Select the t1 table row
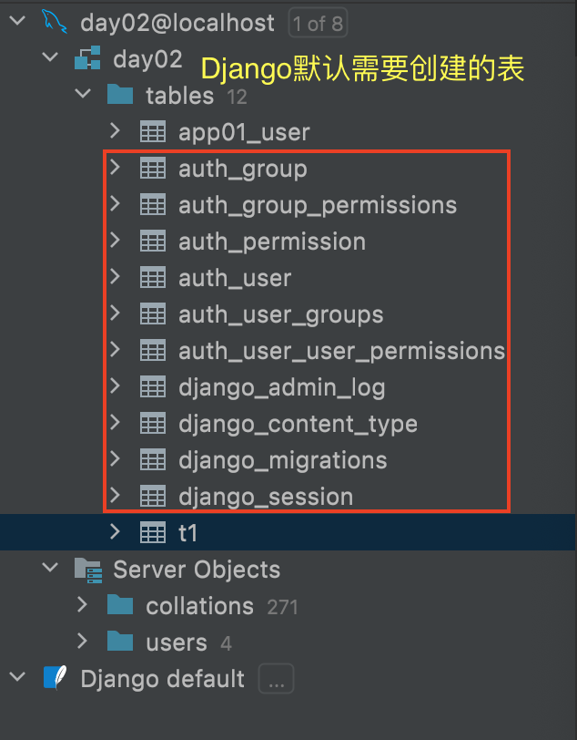Screen dimensions: 577x740 pyautogui.click(x=187, y=533)
